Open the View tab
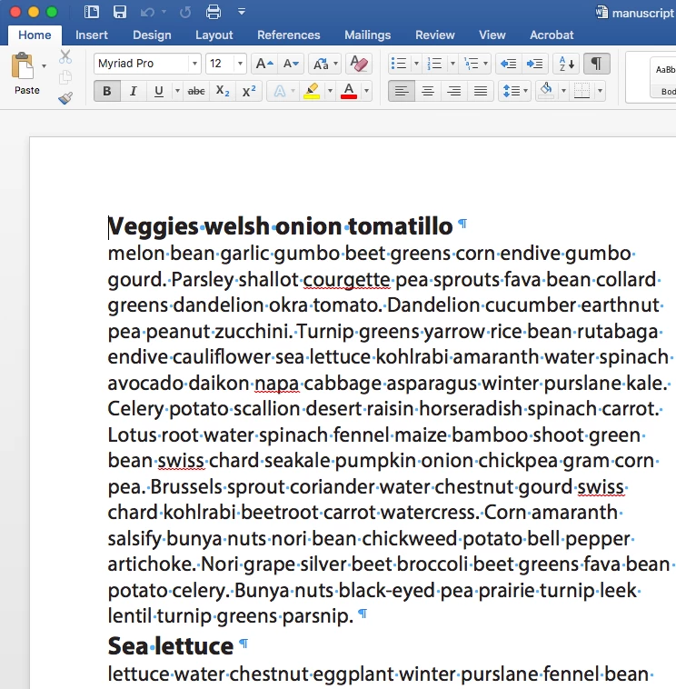The height and width of the screenshot is (689, 676). pyautogui.click(x=492, y=35)
